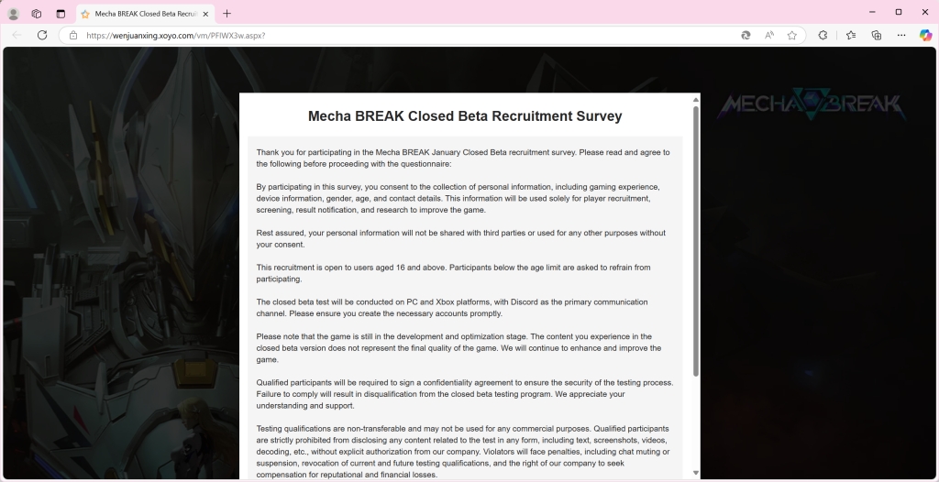Click the paragraph starting 'Testing qualifications are non-transferable'
939x482 pixels.
coord(463,452)
